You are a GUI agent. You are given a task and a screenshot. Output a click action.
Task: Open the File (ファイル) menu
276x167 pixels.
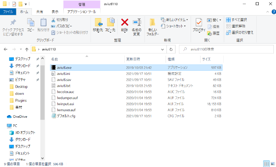coord(8,12)
